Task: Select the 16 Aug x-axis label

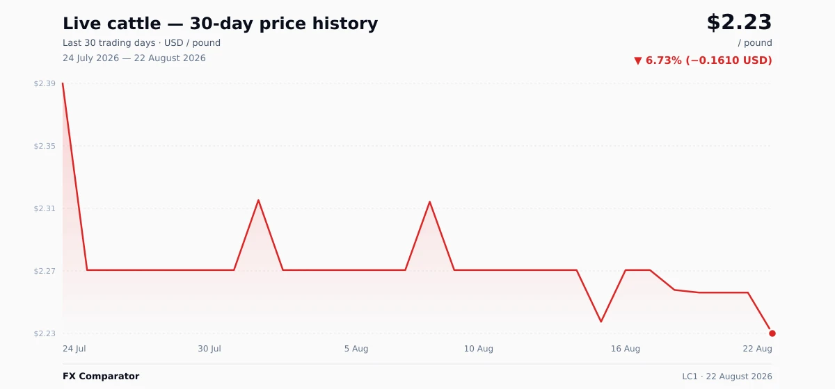Action: coord(626,349)
